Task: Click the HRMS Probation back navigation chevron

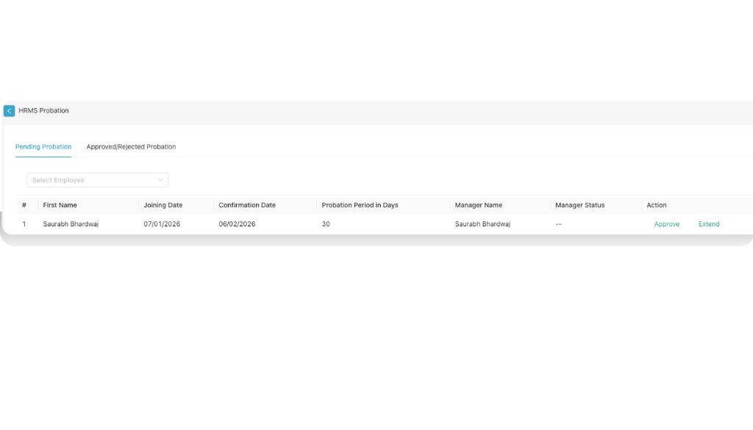Action: point(9,110)
